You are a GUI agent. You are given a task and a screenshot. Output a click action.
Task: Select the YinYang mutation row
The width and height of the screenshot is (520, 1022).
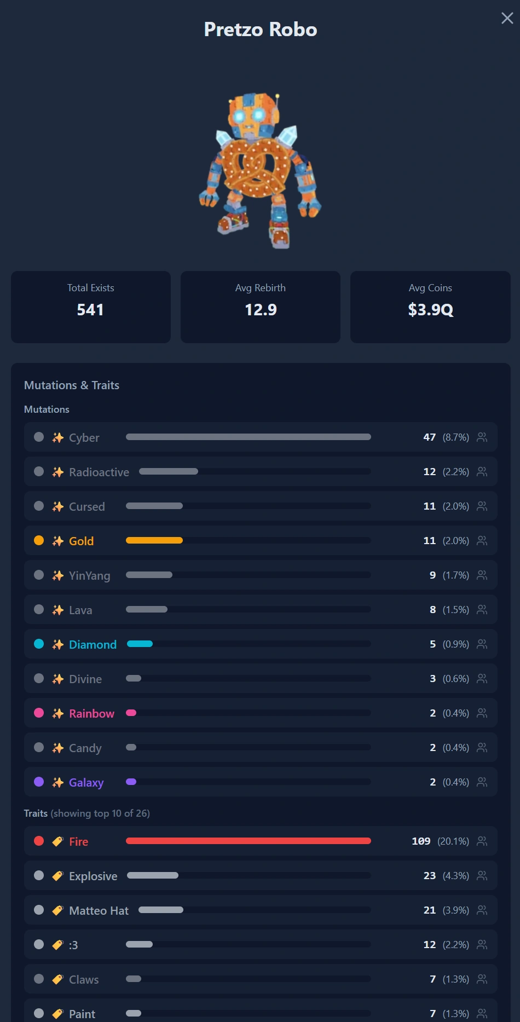pos(261,575)
